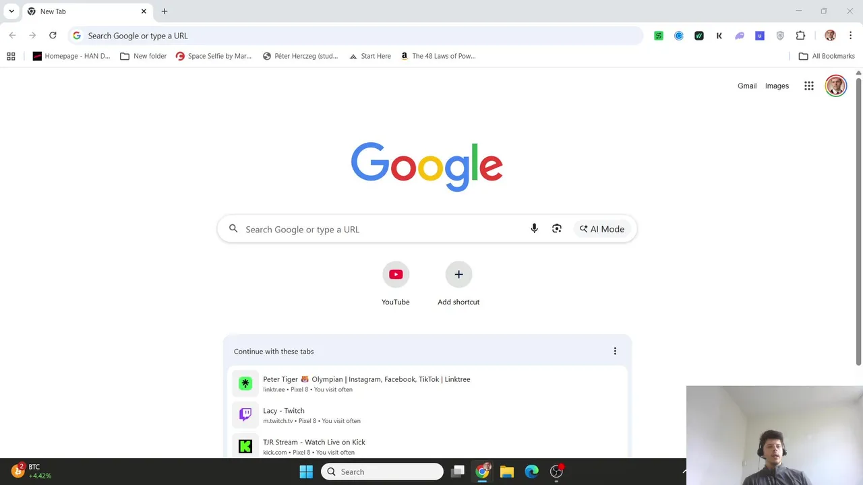
Task: Click the gray shield extension icon
Action: pyautogui.click(x=780, y=36)
